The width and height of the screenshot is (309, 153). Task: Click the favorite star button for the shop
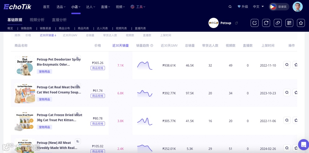tap(301, 23)
